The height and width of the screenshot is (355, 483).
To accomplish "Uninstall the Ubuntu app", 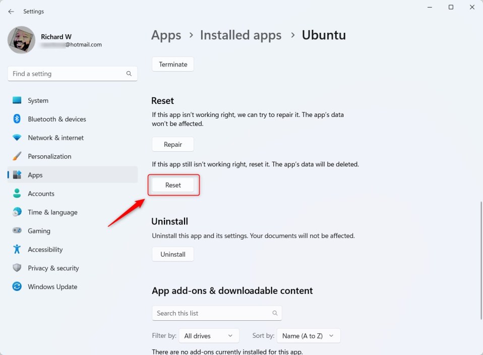I will click(x=172, y=254).
